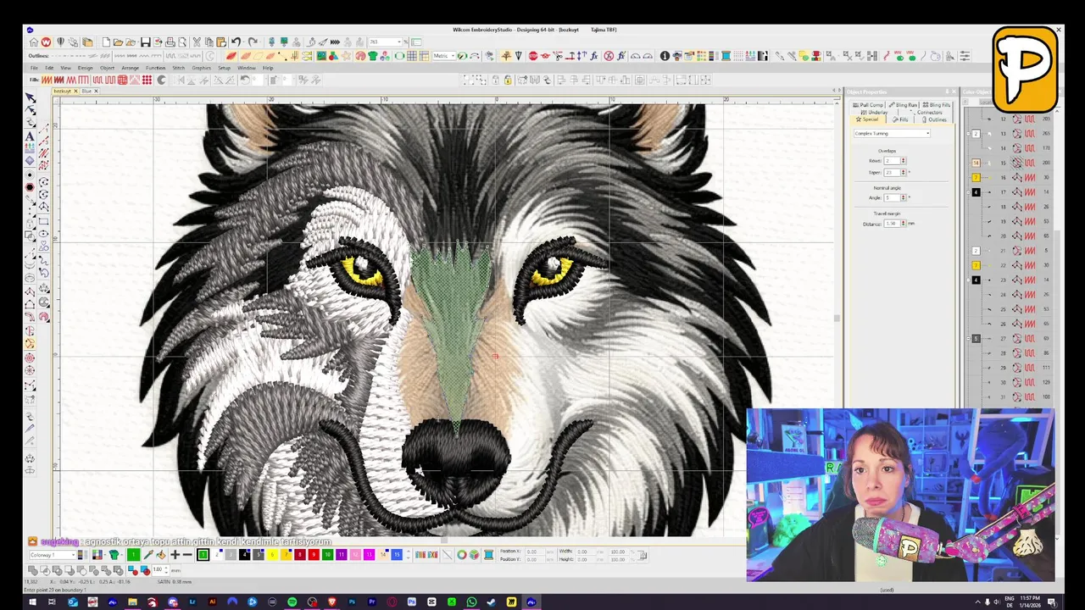
Task: Go to the Home icon in toolbar
Action: (x=34, y=42)
